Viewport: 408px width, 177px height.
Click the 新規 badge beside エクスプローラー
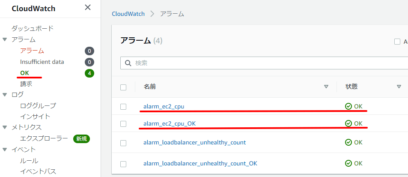pos(81,139)
